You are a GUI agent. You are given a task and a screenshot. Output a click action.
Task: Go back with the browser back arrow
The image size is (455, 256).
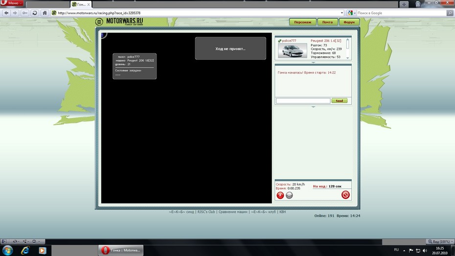[x=6, y=13]
